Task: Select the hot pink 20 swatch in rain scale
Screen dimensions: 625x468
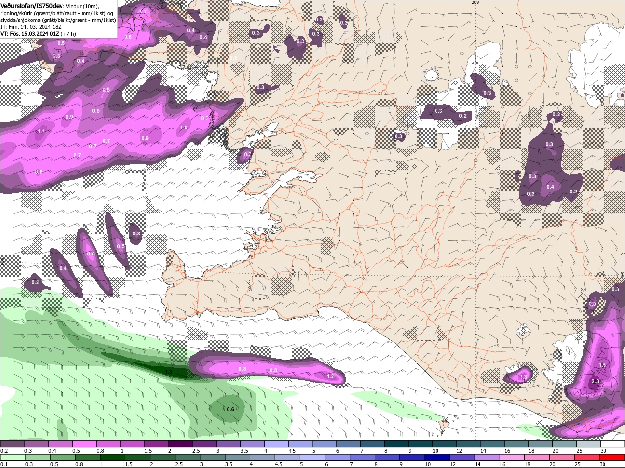Action: pyautogui.click(x=562, y=457)
